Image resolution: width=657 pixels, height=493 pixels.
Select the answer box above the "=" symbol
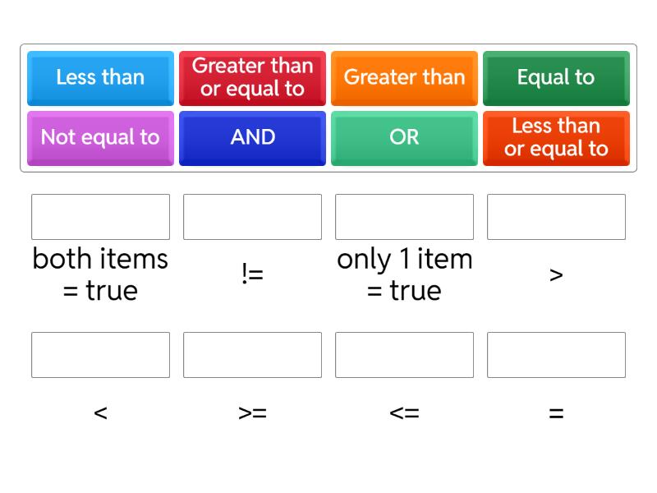(556, 355)
